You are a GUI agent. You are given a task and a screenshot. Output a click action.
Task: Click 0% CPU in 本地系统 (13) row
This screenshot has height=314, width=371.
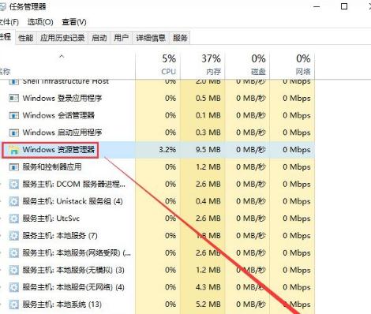tap(171, 305)
